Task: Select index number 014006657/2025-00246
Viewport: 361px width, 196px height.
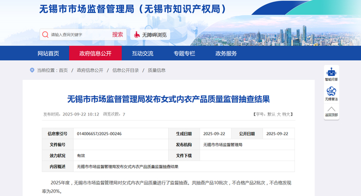Action: tap(99, 134)
